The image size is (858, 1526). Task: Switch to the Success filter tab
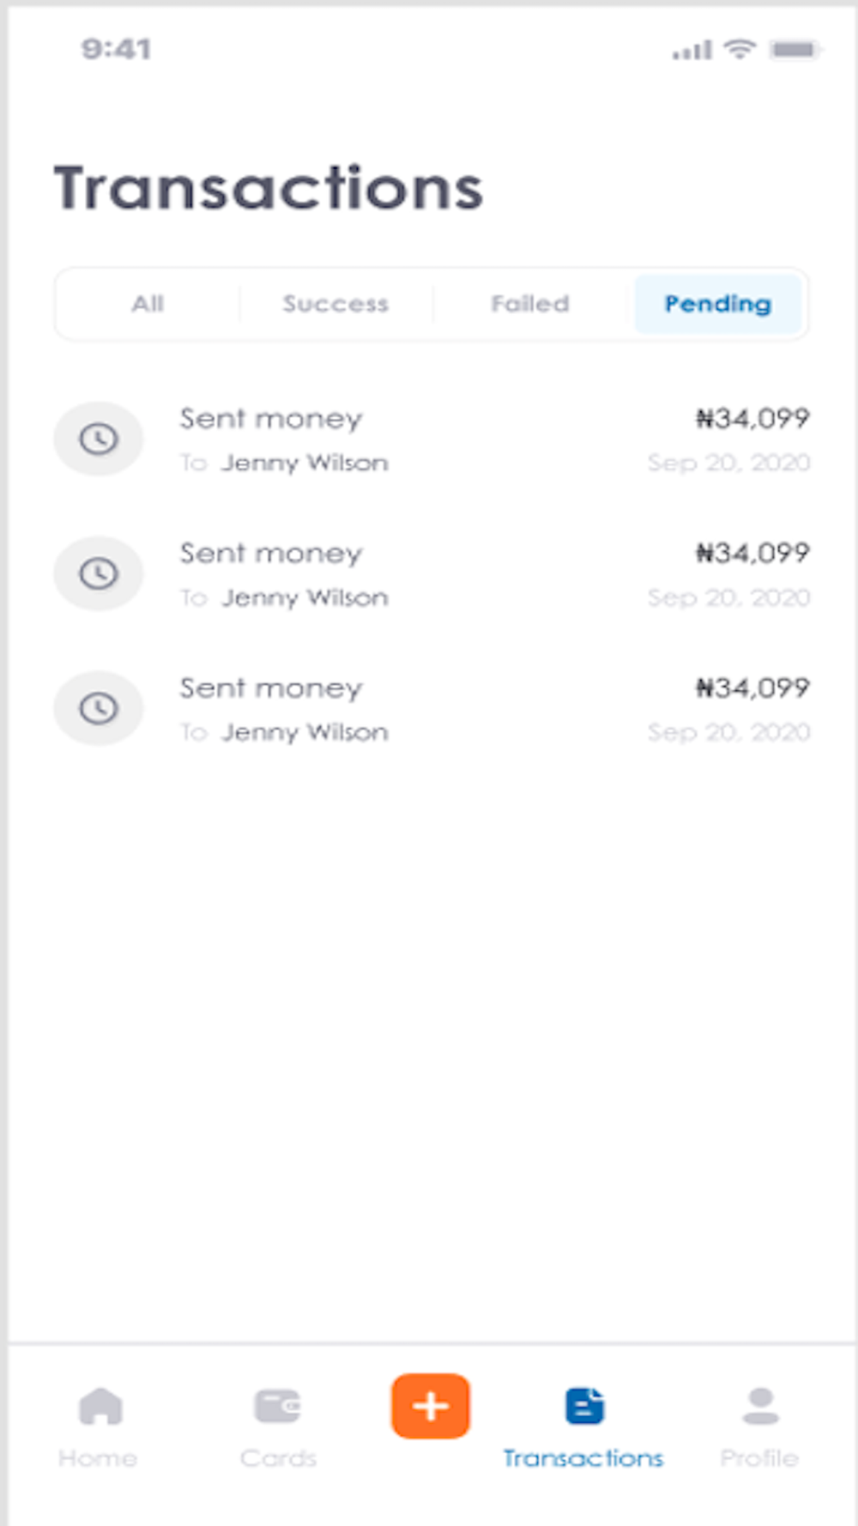[x=335, y=304]
